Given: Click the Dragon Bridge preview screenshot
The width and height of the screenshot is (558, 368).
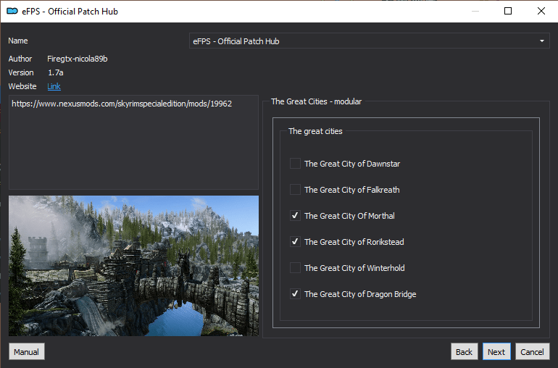Looking at the screenshot, I should click(134, 266).
